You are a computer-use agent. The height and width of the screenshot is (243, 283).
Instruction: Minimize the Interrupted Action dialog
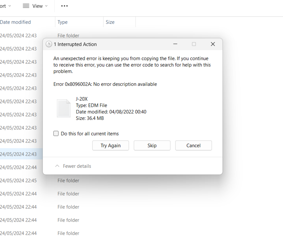(175, 44)
